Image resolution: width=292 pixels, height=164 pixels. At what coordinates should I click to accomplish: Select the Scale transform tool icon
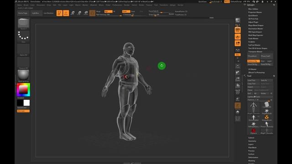(79, 13)
